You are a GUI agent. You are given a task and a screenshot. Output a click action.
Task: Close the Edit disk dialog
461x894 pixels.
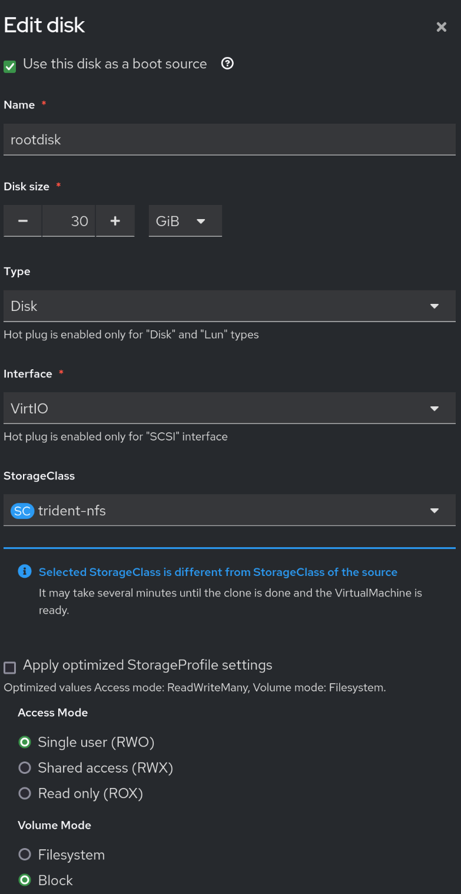(x=441, y=27)
